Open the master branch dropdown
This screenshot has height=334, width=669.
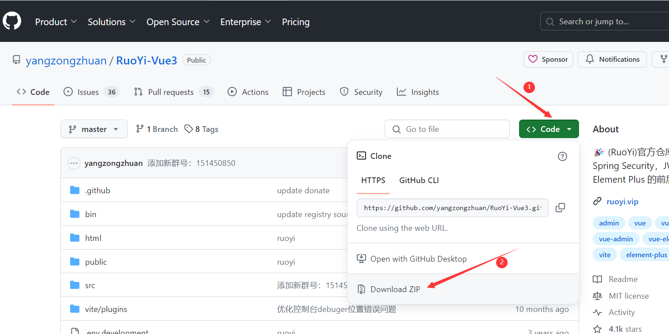(94, 129)
